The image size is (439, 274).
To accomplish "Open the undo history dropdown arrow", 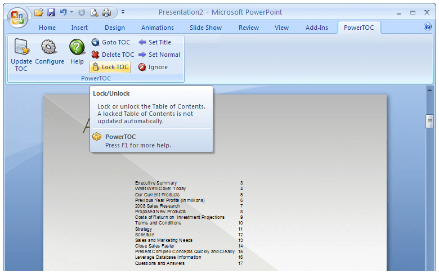I will 71,12.
